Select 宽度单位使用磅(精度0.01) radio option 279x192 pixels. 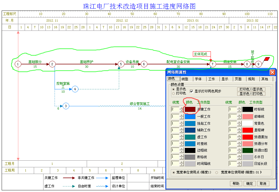217,172
